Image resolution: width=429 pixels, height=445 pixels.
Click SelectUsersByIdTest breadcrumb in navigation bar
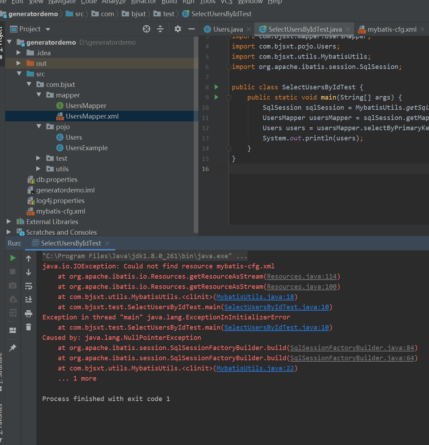(217, 14)
